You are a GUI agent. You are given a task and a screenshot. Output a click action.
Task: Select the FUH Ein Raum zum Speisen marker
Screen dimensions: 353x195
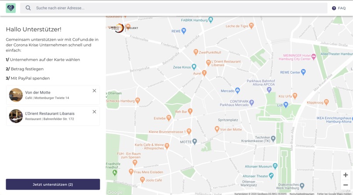(135, 163)
